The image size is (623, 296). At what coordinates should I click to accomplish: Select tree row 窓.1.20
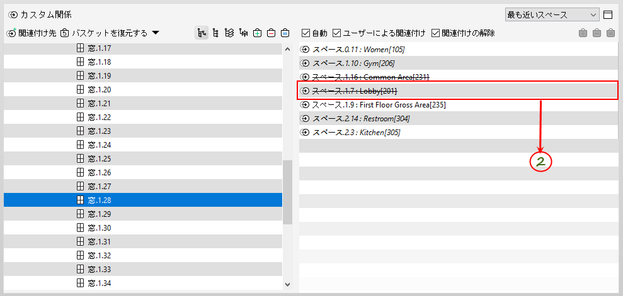click(143, 90)
